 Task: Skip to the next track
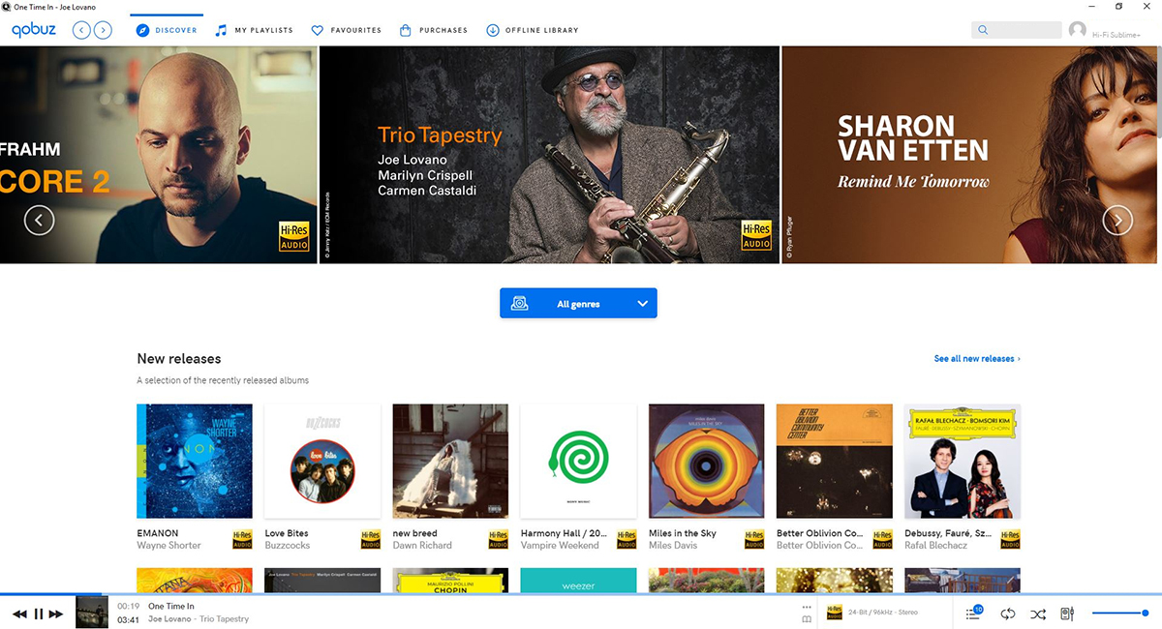point(56,614)
